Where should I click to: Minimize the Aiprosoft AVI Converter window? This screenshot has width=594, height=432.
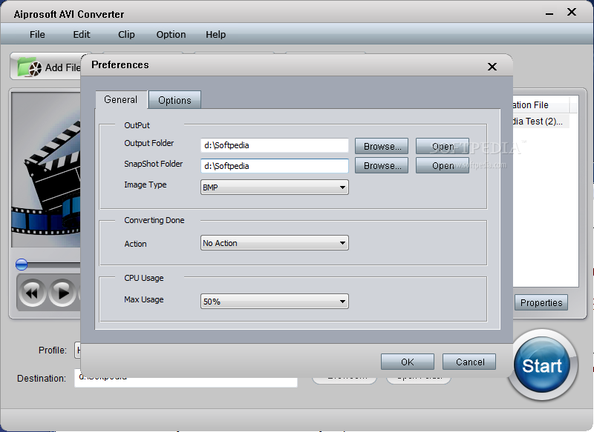point(549,13)
